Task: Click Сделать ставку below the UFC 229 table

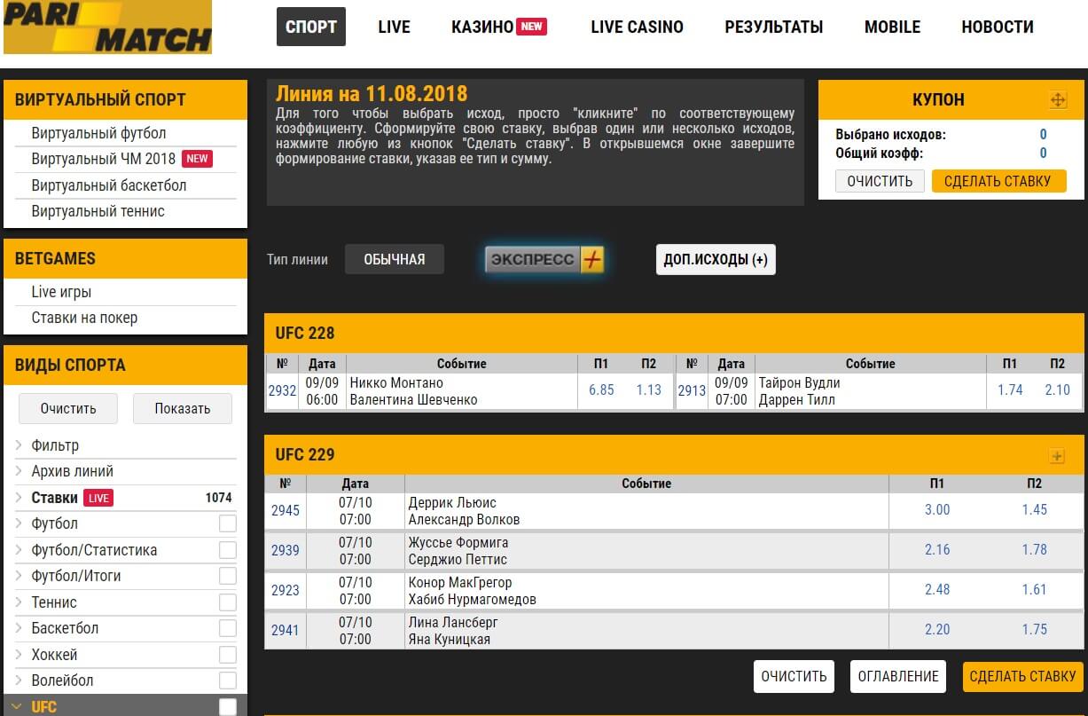Action: click(x=1023, y=676)
